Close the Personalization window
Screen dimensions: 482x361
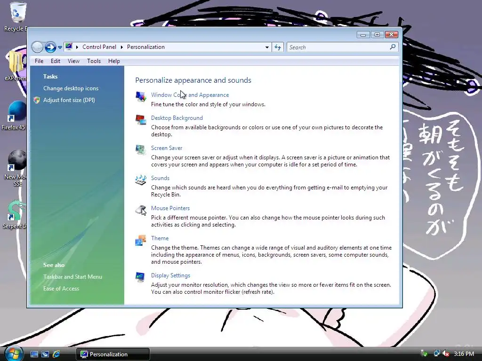coord(392,35)
